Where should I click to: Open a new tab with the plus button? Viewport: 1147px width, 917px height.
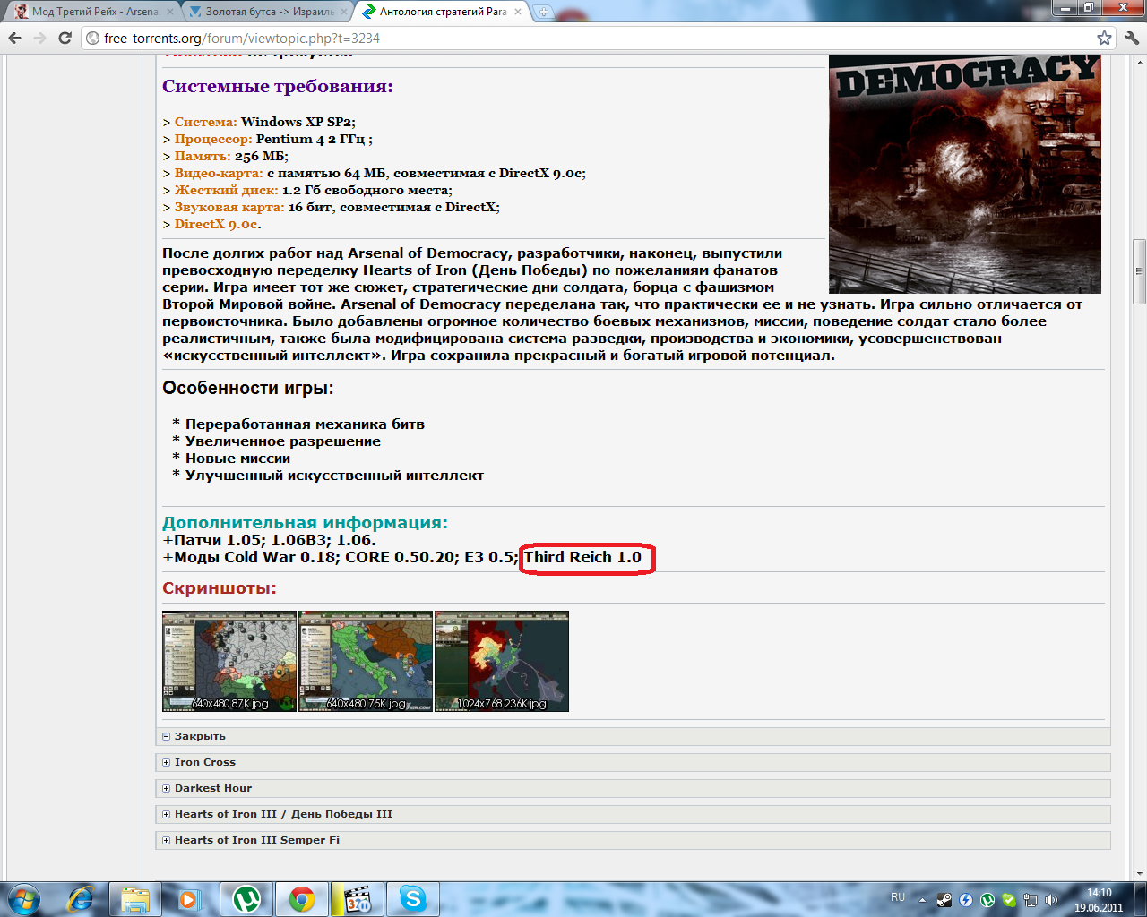[543, 12]
